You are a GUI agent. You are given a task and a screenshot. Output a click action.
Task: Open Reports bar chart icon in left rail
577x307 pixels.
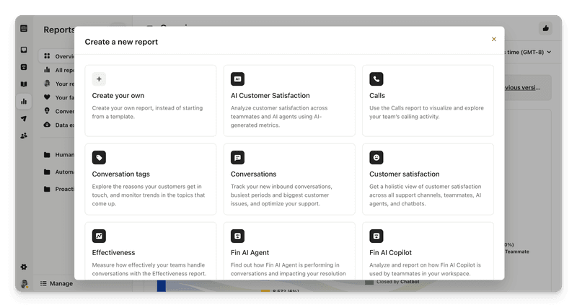24,102
